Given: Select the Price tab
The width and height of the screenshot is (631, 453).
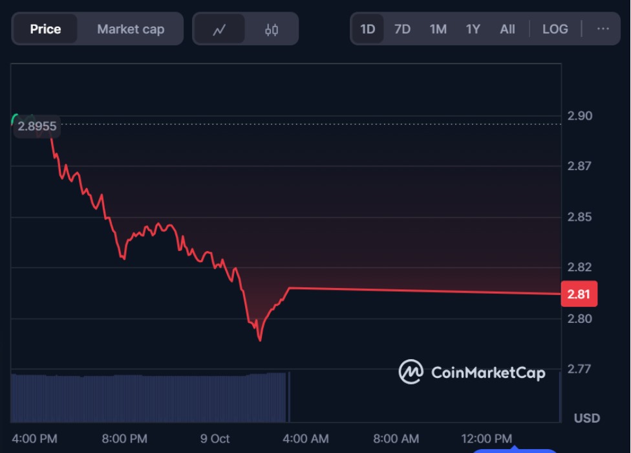Looking at the screenshot, I should pos(45,29).
